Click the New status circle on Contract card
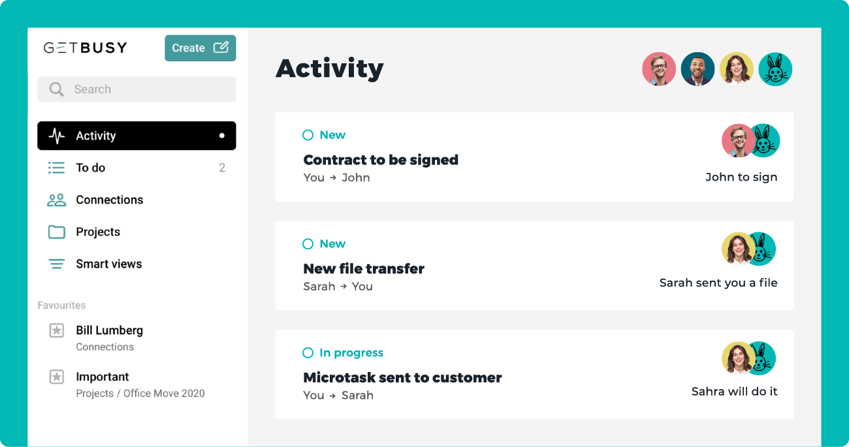 click(308, 135)
